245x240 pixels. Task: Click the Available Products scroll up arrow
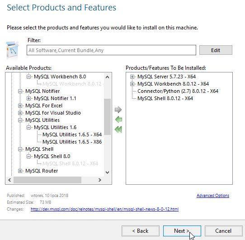click(x=107, y=77)
